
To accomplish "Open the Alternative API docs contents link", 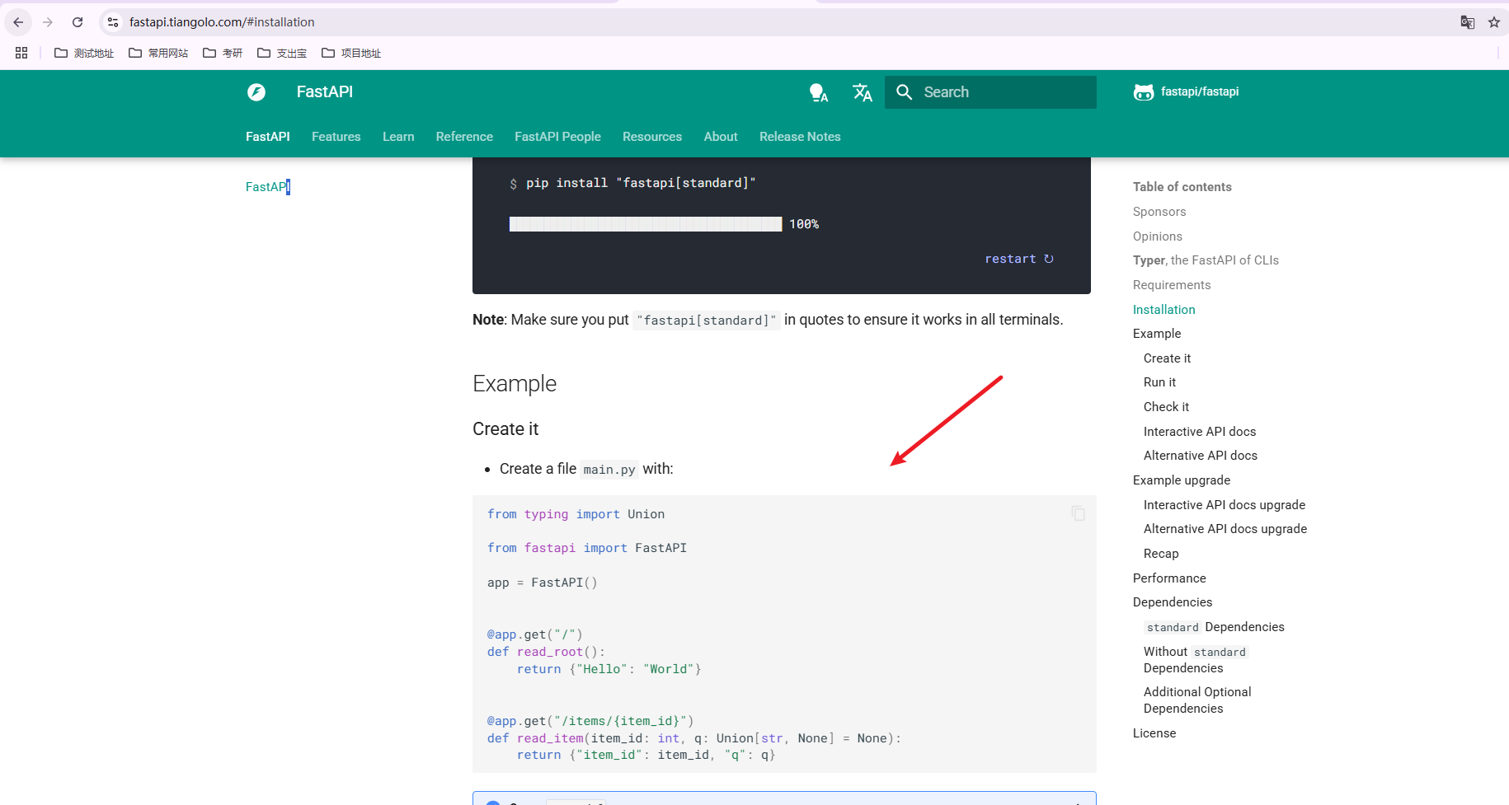I will 1201,456.
